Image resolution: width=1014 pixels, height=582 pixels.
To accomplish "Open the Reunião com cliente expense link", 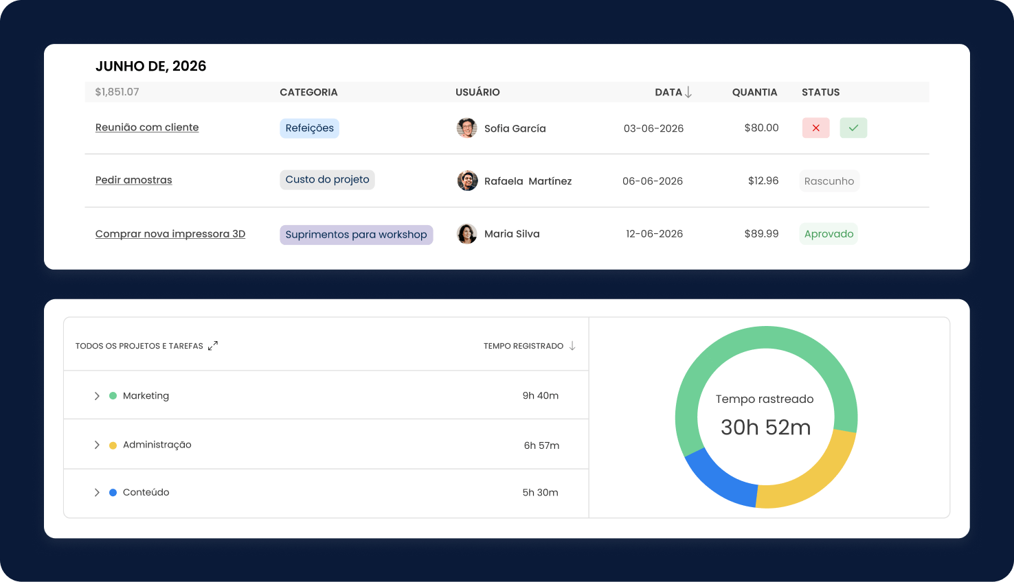I will [147, 128].
